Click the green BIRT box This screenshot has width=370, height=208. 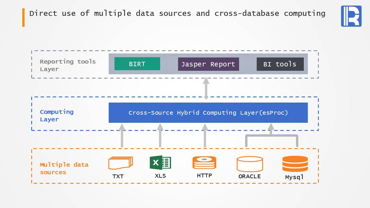pyautogui.click(x=137, y=64)
